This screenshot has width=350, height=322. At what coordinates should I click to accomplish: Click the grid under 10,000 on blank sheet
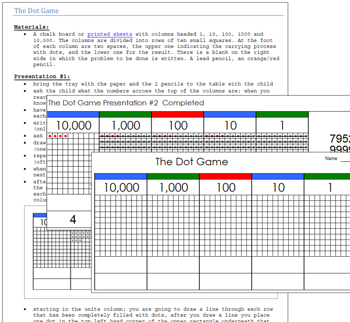[121, 225]
